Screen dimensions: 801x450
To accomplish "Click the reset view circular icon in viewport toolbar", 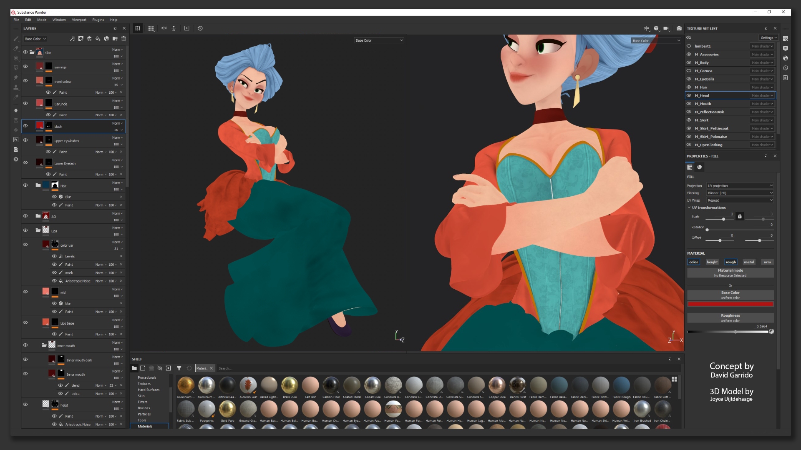I will [200, 28].
